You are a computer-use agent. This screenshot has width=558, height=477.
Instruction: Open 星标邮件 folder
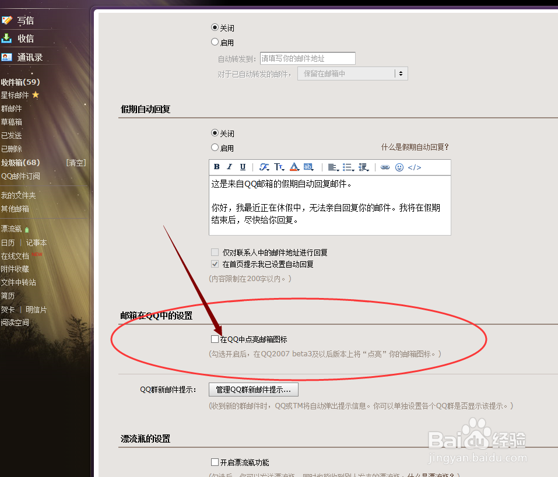tap(15, 95)
